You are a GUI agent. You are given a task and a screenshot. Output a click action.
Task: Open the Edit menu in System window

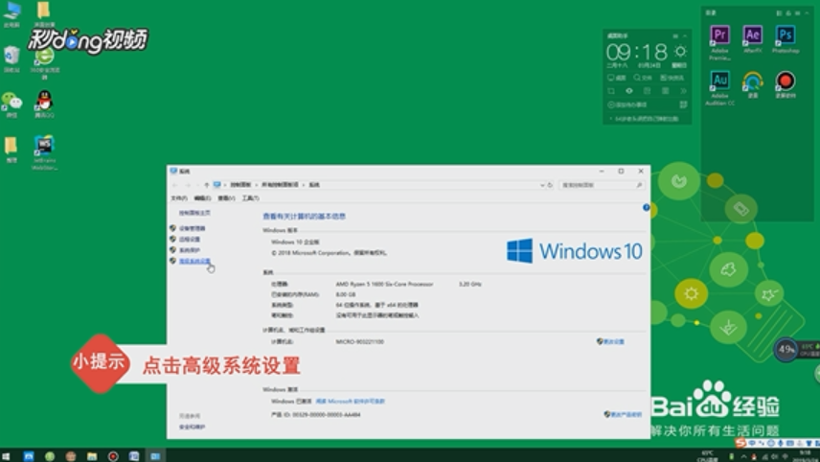click(x=202, y=198)
